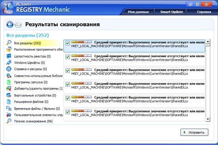
Task: Click the Пользовательские элементы управления icon
Action: [x=9, y=115]
